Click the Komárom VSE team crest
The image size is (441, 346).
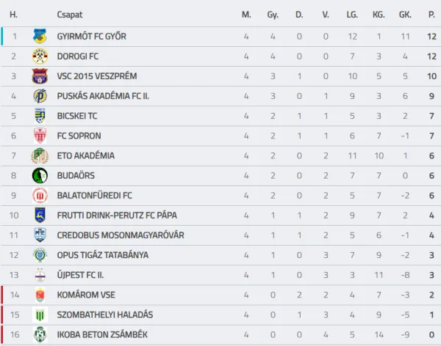pyautogui.click(x=39, y=295)
